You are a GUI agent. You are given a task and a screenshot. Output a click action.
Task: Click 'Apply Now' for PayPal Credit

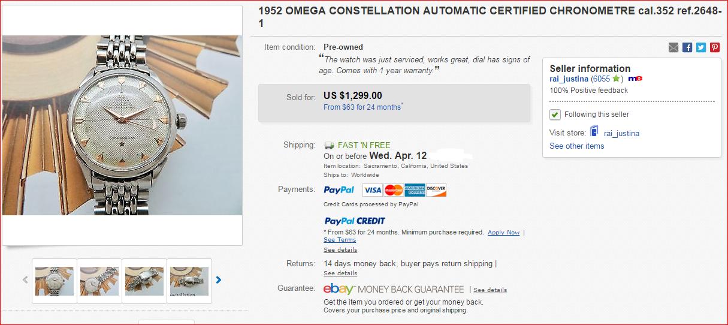(503, 233)
